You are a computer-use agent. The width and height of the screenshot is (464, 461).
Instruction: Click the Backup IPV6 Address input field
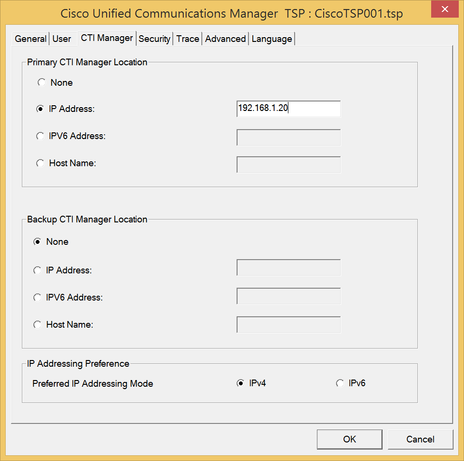coord(288,296)
